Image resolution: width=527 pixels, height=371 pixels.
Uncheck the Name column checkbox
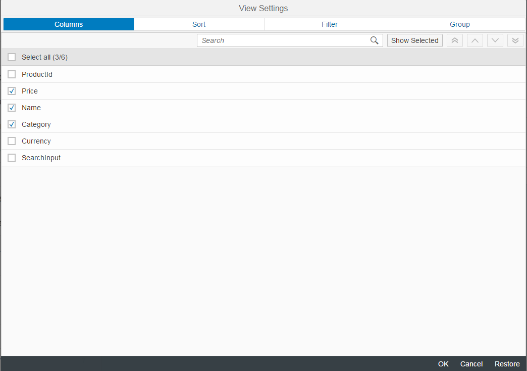click(12, 108)
